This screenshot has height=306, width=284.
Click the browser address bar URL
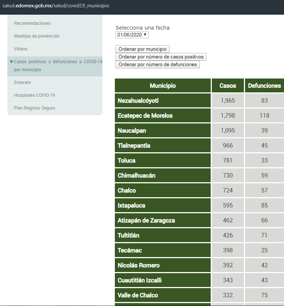click(56, 6)
